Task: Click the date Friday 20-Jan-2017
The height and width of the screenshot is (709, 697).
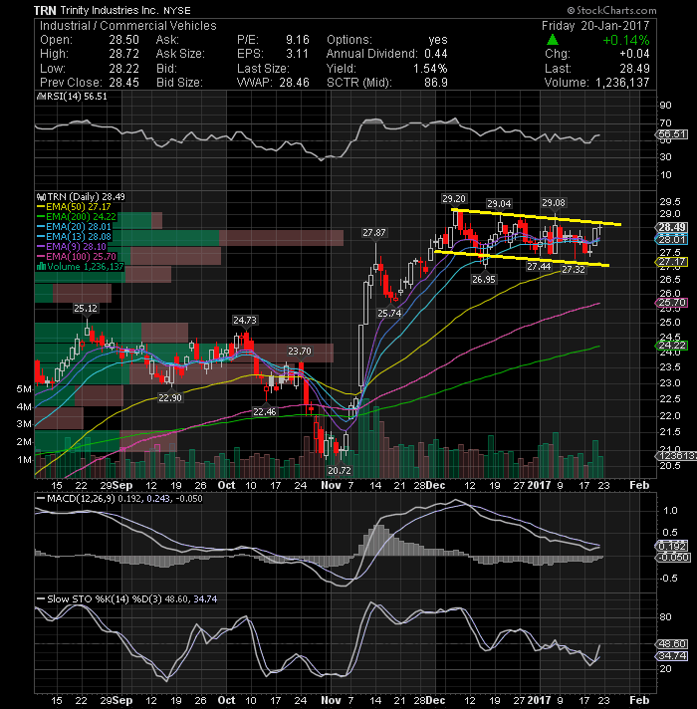Action: pyautogui.click(x=595, y=26)
